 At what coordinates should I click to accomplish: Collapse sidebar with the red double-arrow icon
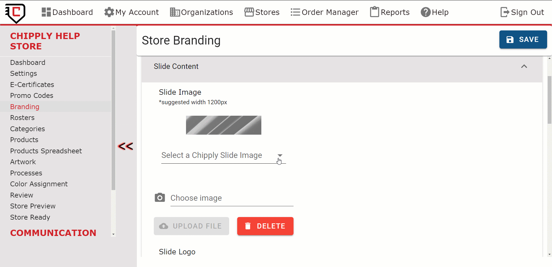(x=125, y=146)
